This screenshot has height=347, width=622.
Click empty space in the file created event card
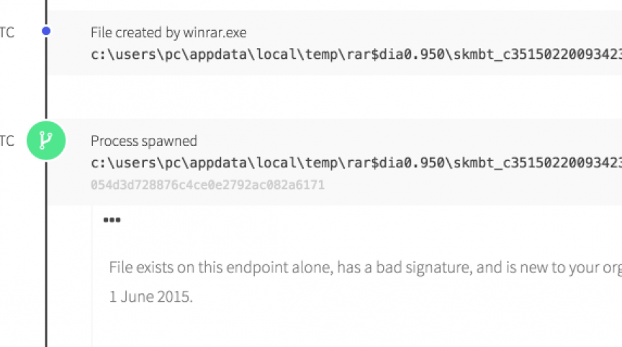(432, 29)
